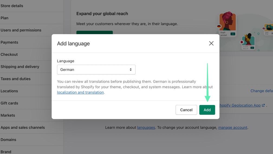The height and width of the screenshot is (154, 273).
Task: Open Gift cards settings
Action: point(9,103)
